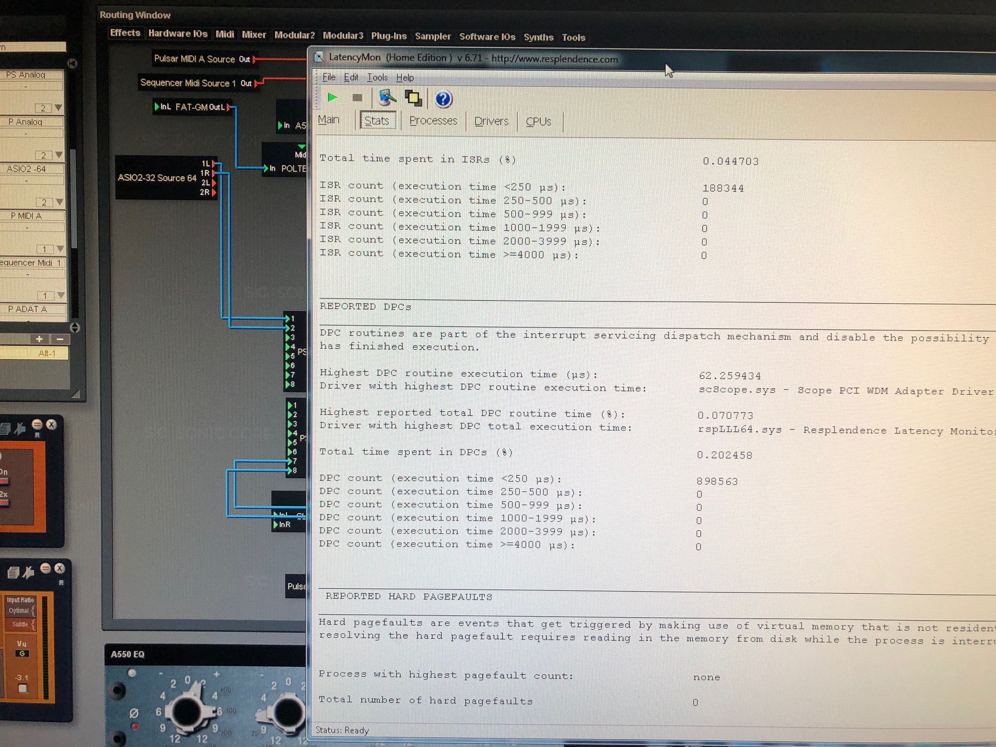Open the presets list icon on compressor panel
The image size is (996, 747).
tap(13, 572)
